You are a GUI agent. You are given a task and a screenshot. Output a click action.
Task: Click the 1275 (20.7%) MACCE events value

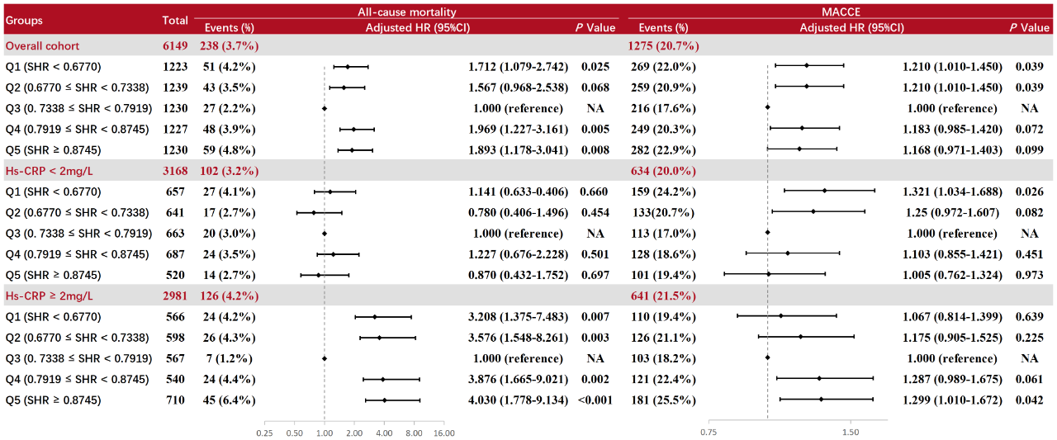point(663,45)
